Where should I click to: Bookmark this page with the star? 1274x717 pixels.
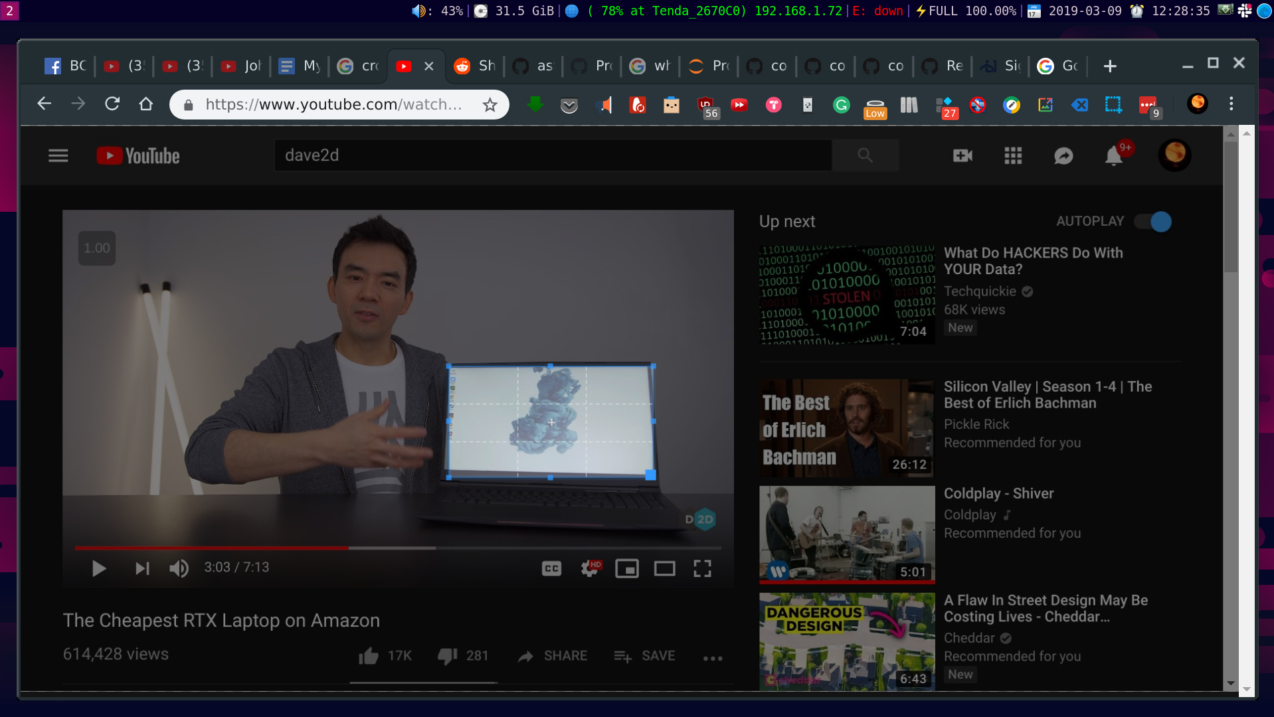(x=490, y=105)
